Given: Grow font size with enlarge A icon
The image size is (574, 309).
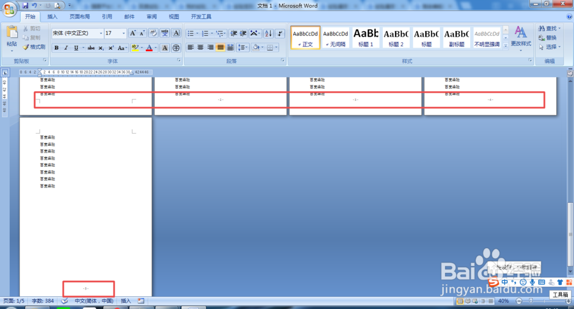Looking at the screenshot, I should coord(133,33).
